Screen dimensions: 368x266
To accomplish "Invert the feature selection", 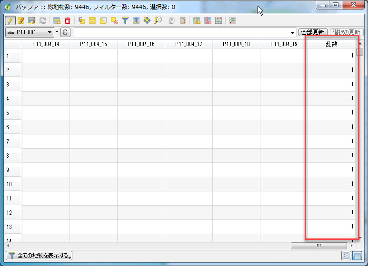I will tap(103, 20).
